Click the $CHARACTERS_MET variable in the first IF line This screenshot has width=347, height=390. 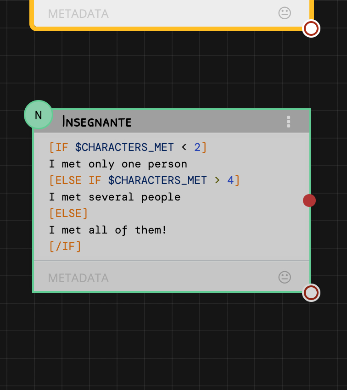coord(124,147)
